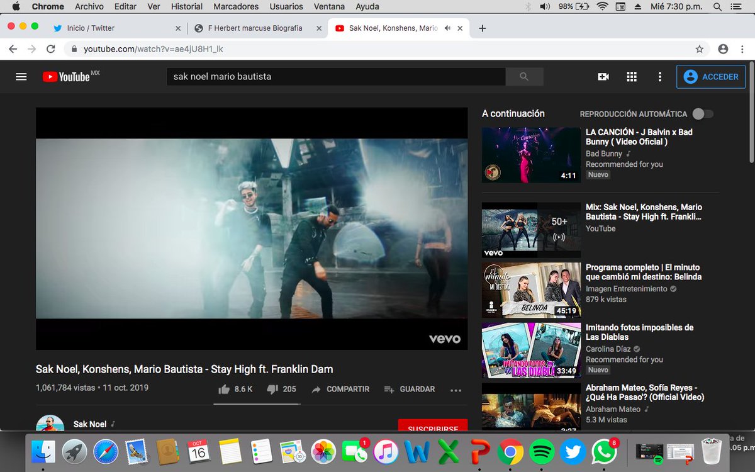The height and width of the screenshot is (472, 755).
Task: Click the Stay High video player
Action: click(252, 228)
